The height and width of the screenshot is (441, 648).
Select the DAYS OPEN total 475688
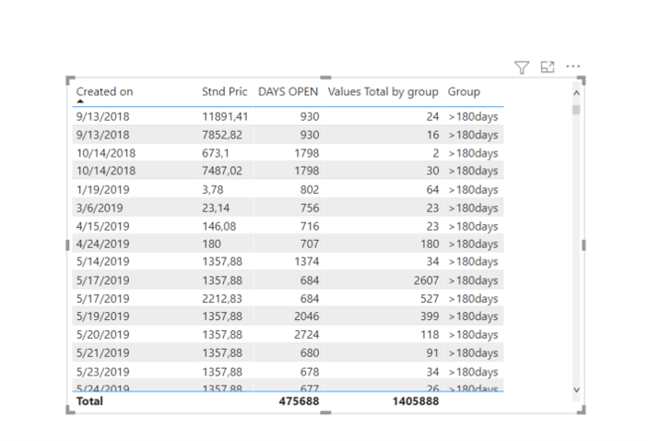tap(299, 401)
